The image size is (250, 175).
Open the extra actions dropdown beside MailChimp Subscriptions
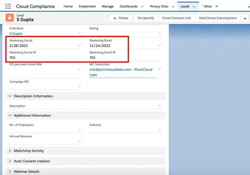point(245,18)
